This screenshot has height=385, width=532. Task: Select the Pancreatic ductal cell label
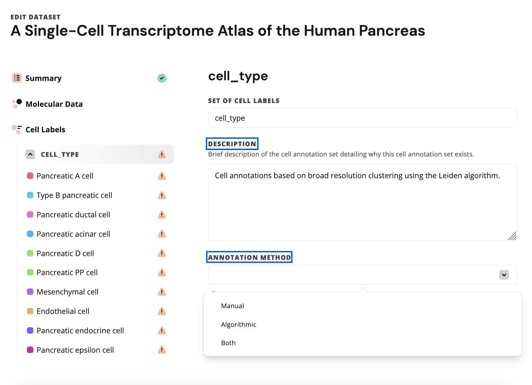(x=73, y=215)
